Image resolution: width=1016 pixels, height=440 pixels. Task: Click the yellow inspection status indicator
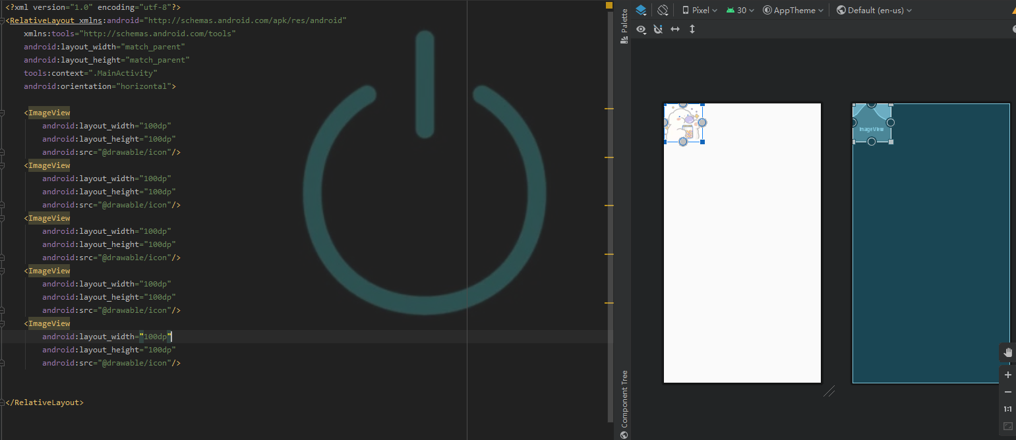(x=609, y=5)
